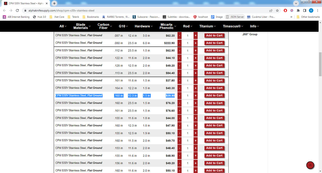Open Subscene bookmark
Image resolution: width=322 pixels, height=173 pixels.
click(x=146, y=17)
